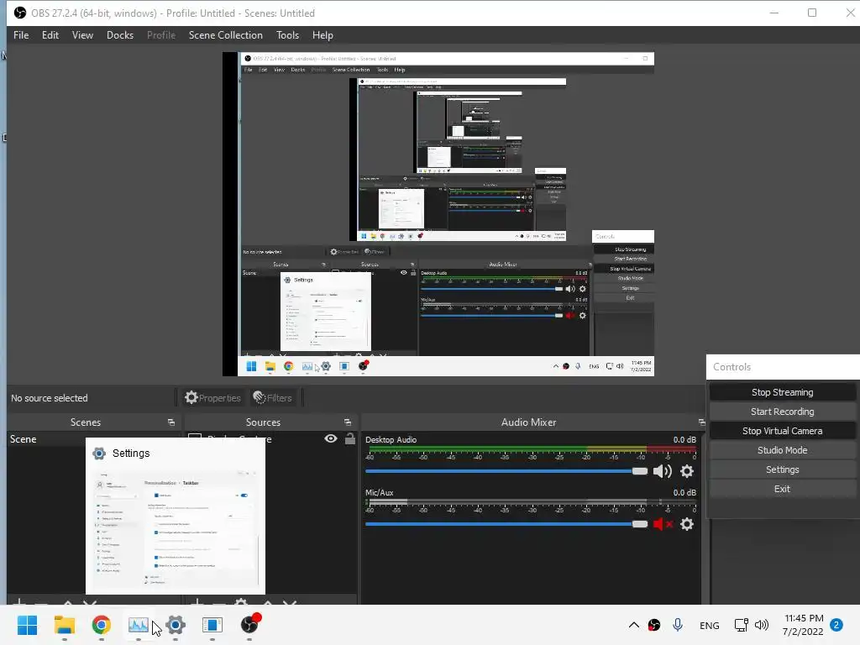This screenshot has height=645, width=860.
Task: Click the Exit button
Action: pyautogui.click(x=782, y=489)
